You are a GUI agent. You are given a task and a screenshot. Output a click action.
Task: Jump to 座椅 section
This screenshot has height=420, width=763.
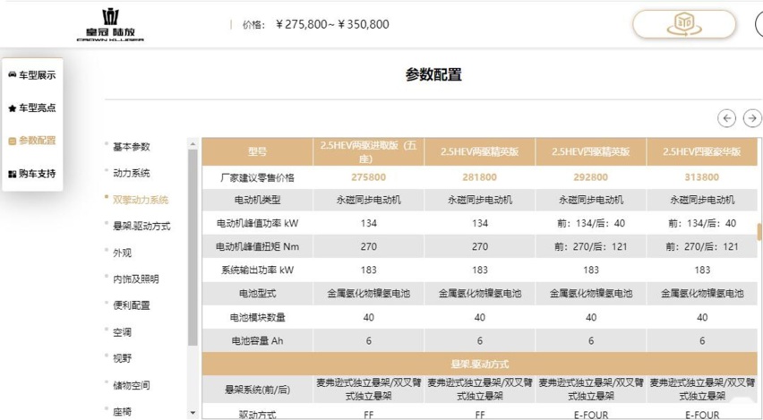122,412
